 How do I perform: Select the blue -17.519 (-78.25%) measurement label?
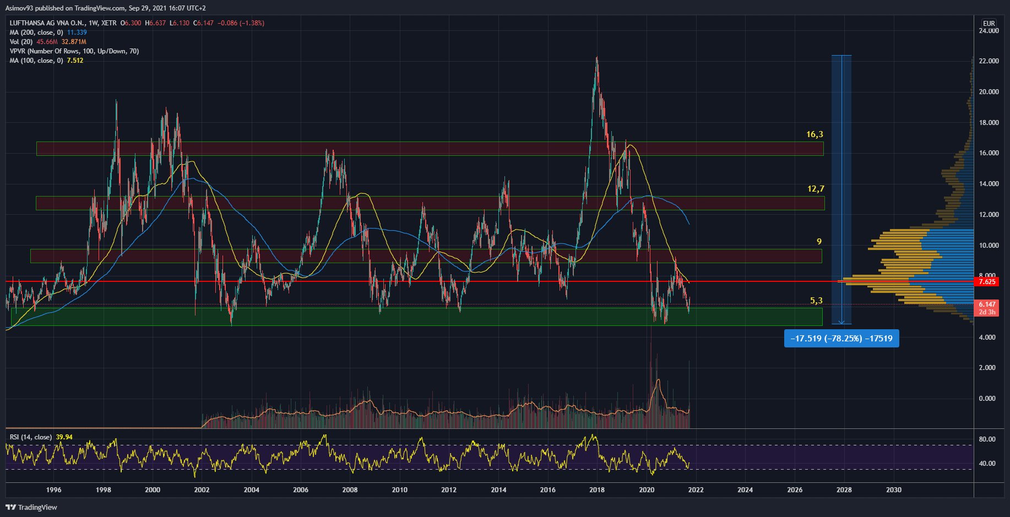point(841,339)
